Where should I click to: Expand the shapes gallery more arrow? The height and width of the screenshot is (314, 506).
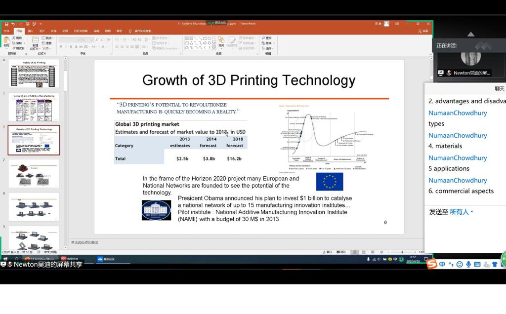[213, 48]
